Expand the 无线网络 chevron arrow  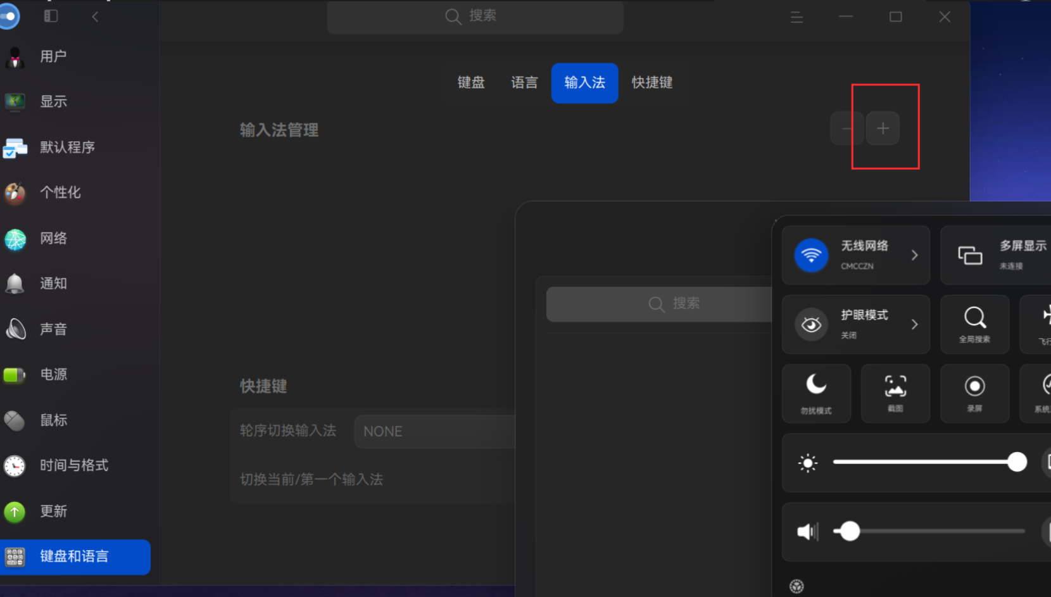pos(914,255)
